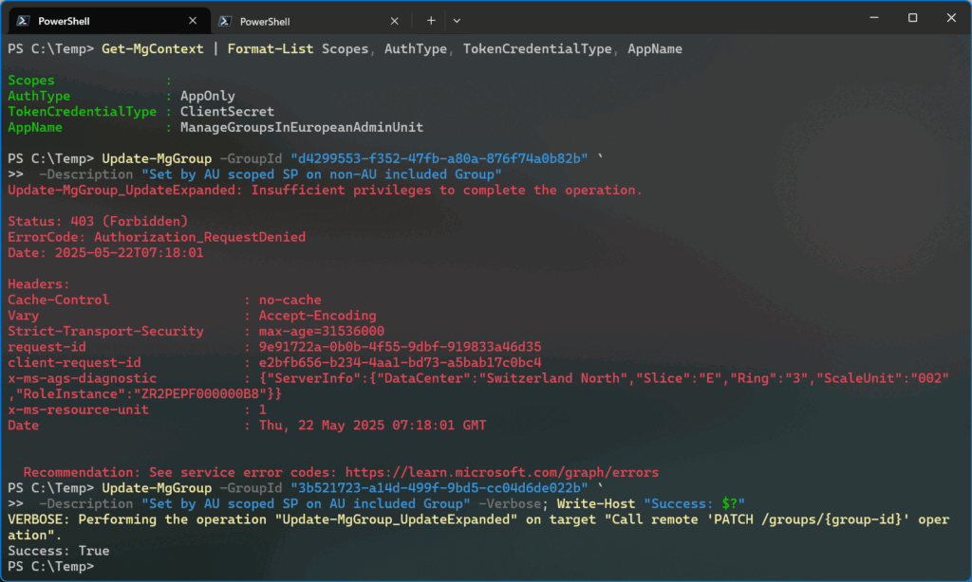Image resolution: width=972 pixels, height=582 pixels.
Task: Click the request-id value 9e91722a
Action: pyautogui.click(x=400, y=347)
